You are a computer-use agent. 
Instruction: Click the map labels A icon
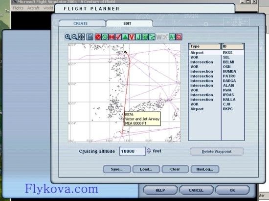(172, 37)
